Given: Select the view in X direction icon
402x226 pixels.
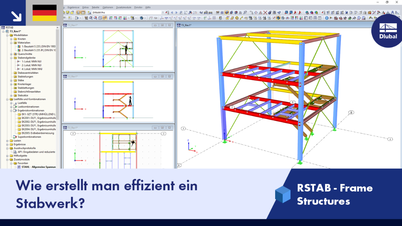Looking at the screenshot, I should (x=111, y=18).
